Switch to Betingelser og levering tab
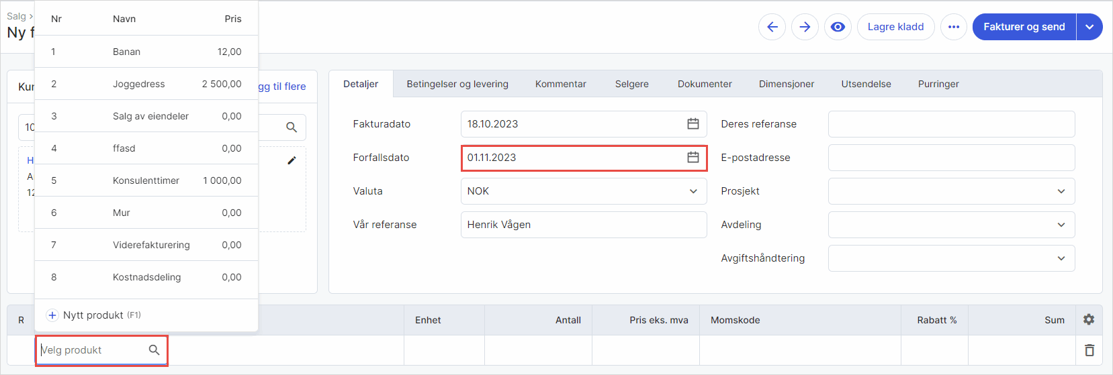The height and width of the screenshot is (375, 1113). [457, 84]
